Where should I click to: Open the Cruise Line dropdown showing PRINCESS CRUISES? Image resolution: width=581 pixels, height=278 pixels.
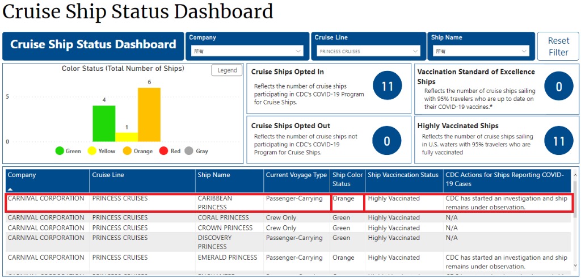(x=368, y=52)
